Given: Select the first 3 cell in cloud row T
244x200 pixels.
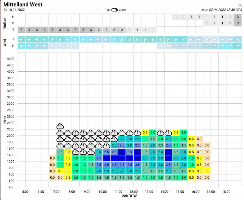Looking at the screenshot, I should click(x=21, y=30).
